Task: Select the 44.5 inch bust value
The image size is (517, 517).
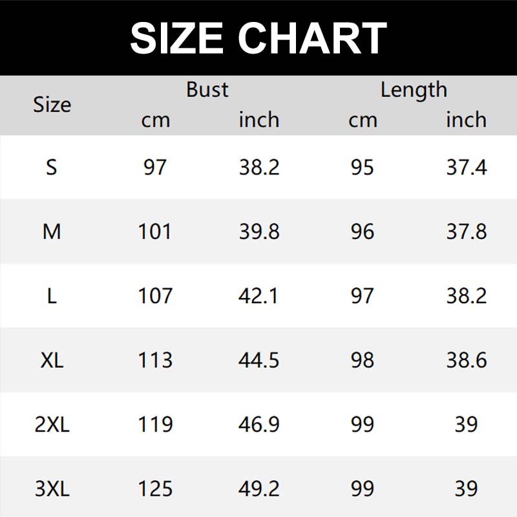Action: click(259, 360)
